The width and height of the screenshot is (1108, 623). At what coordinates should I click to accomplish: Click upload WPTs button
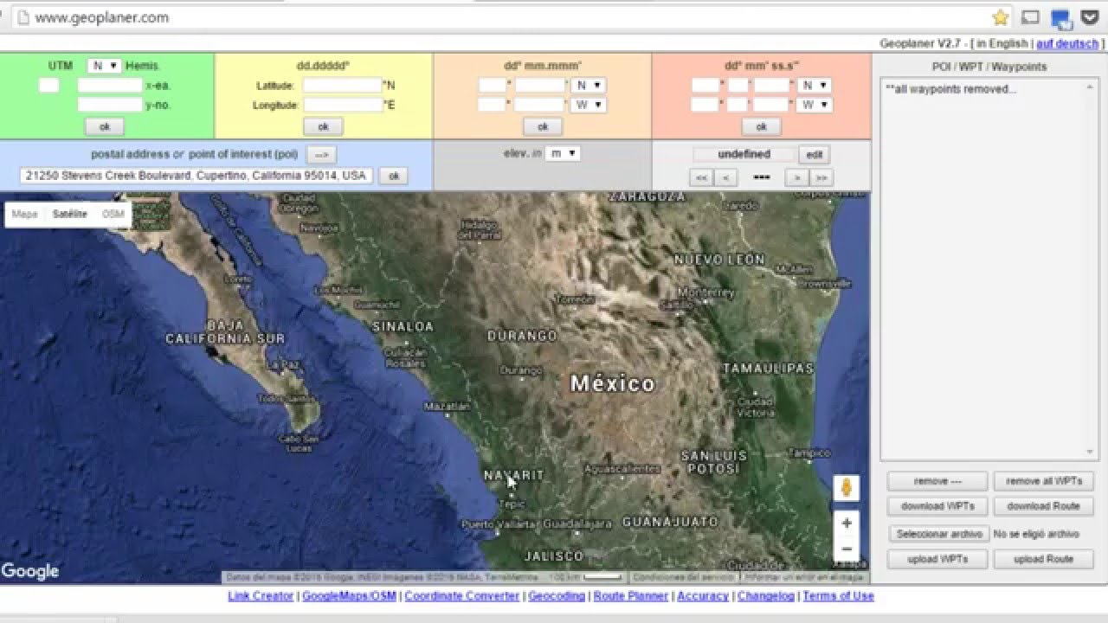(937, 559)
